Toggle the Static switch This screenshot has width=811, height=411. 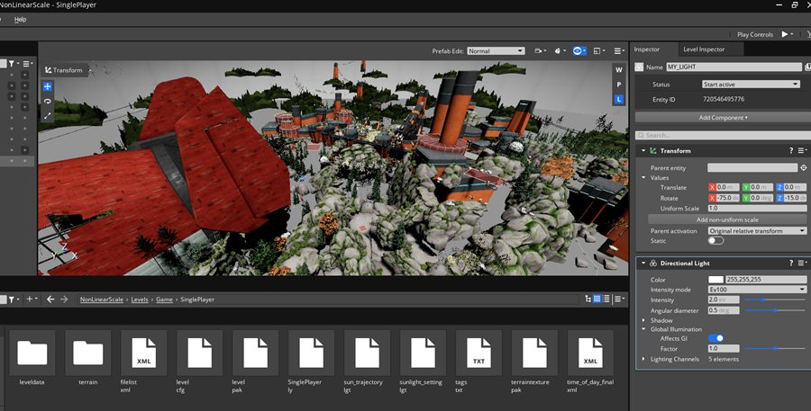pyautogui.click(x=715, y=240)
